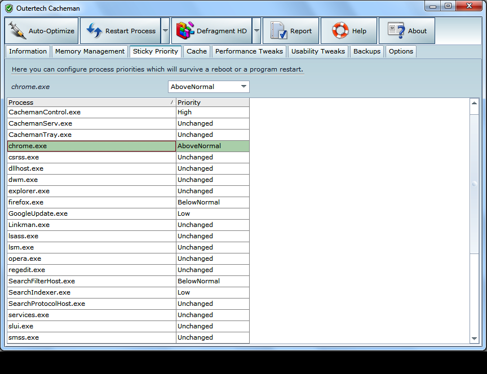Click the About question mark icon
Viewport: 487px width, 374px height.
pyautogui.click(x=396, y=30)
